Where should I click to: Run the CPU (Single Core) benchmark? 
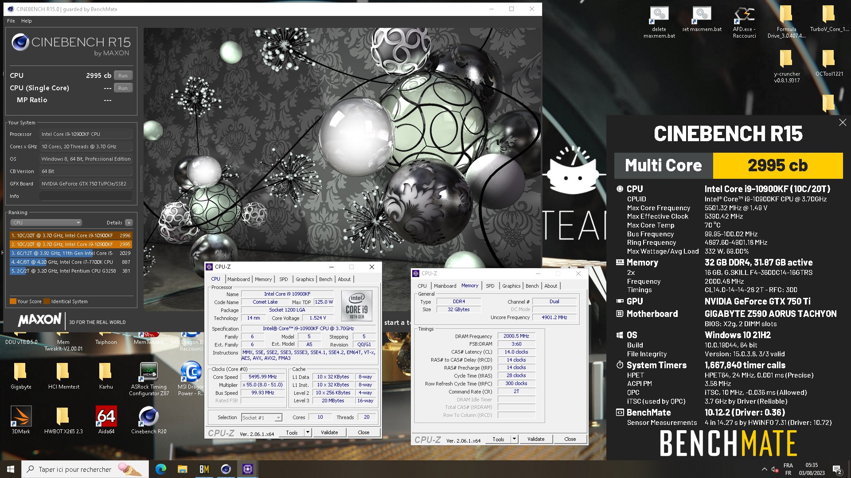[x=123, y=88]
